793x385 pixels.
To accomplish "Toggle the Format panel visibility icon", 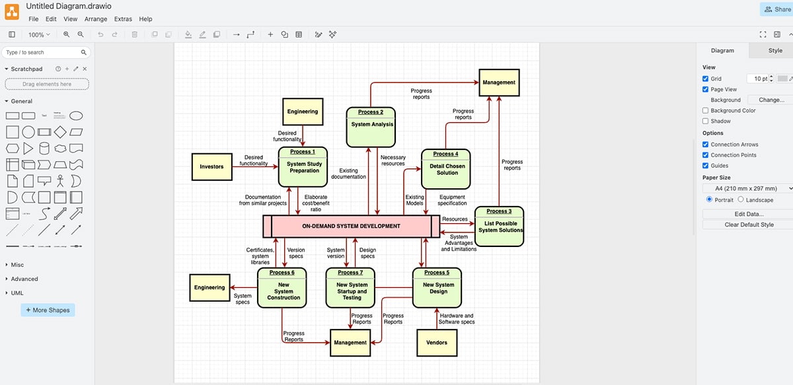I will (x=778, y=34).
